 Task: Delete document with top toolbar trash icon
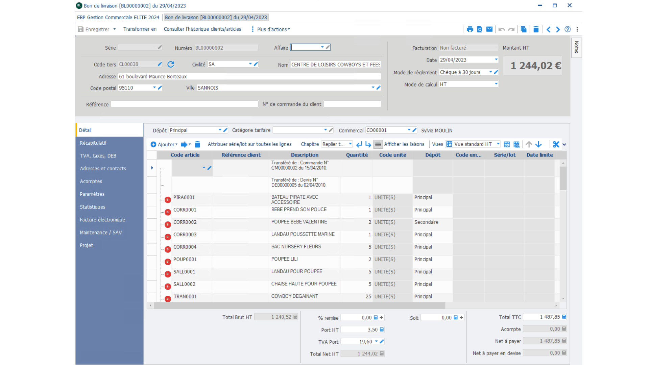[x=536, y=29]
